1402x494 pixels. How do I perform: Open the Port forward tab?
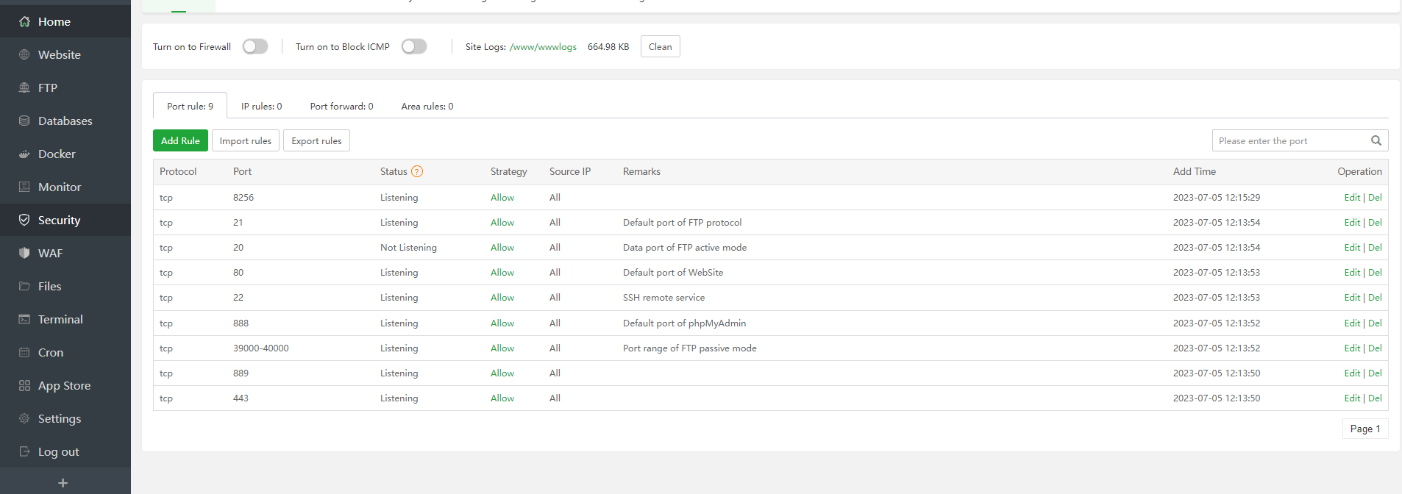[x=341, y=107]
